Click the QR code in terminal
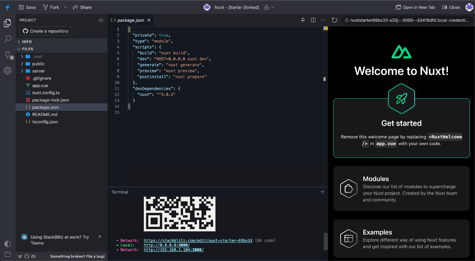This screenshot has width=475, height=261. (x=179, y=214)
